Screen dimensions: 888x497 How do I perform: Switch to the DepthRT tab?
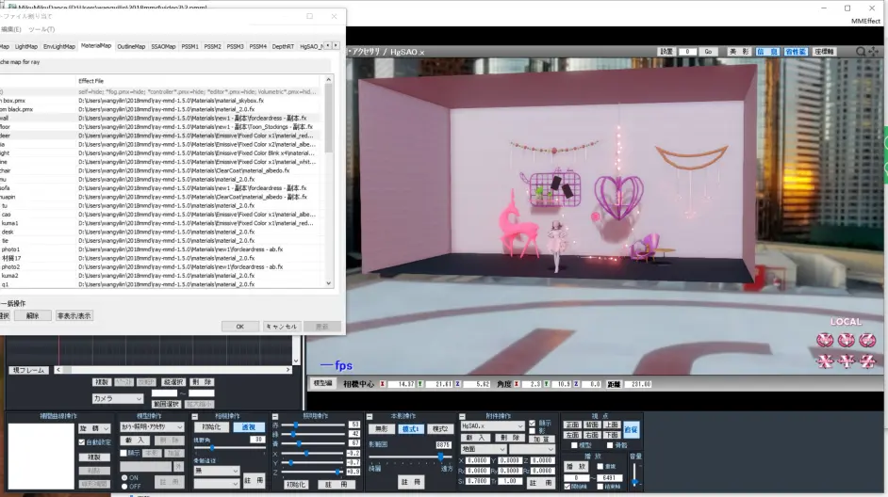283,46
